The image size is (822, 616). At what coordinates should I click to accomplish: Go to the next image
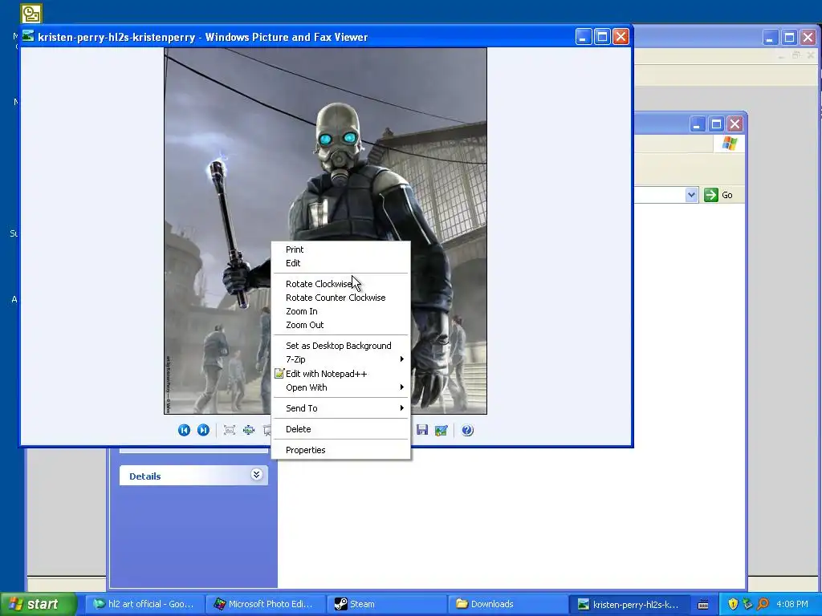[x=203, y=430]
